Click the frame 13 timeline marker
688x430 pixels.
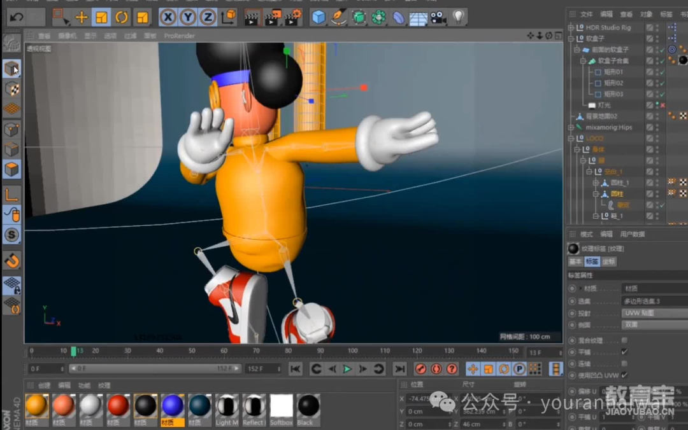pos(74,351)
